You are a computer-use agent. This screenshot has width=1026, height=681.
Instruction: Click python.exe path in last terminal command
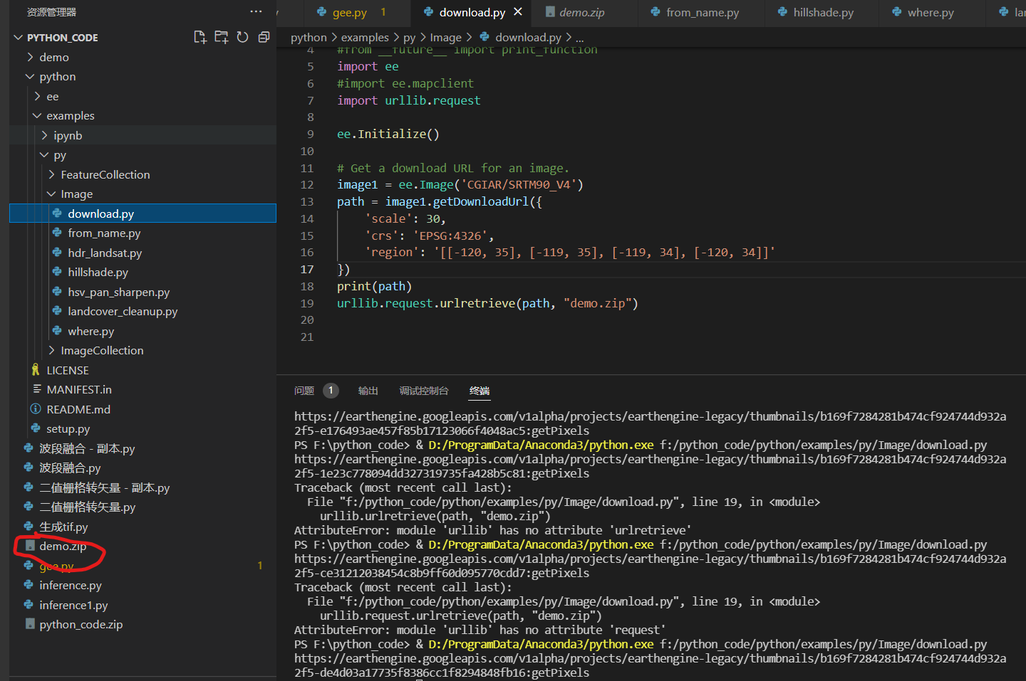click(x=541, y=644)
